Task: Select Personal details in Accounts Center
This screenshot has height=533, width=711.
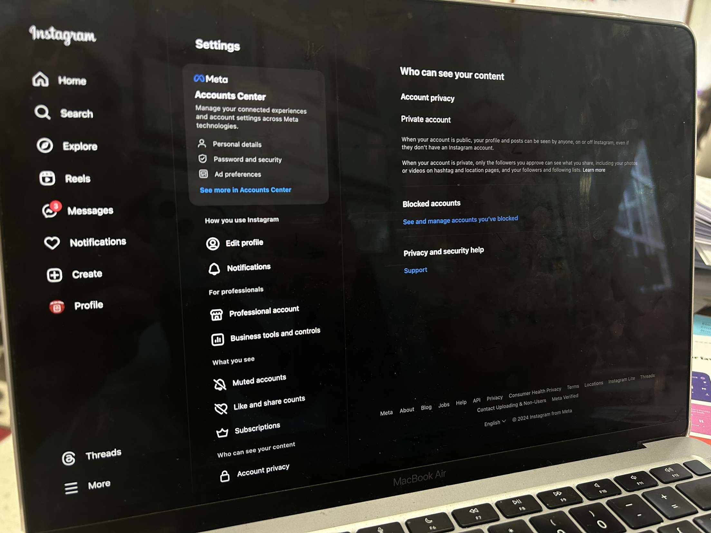Action: [x=237, y=145]
